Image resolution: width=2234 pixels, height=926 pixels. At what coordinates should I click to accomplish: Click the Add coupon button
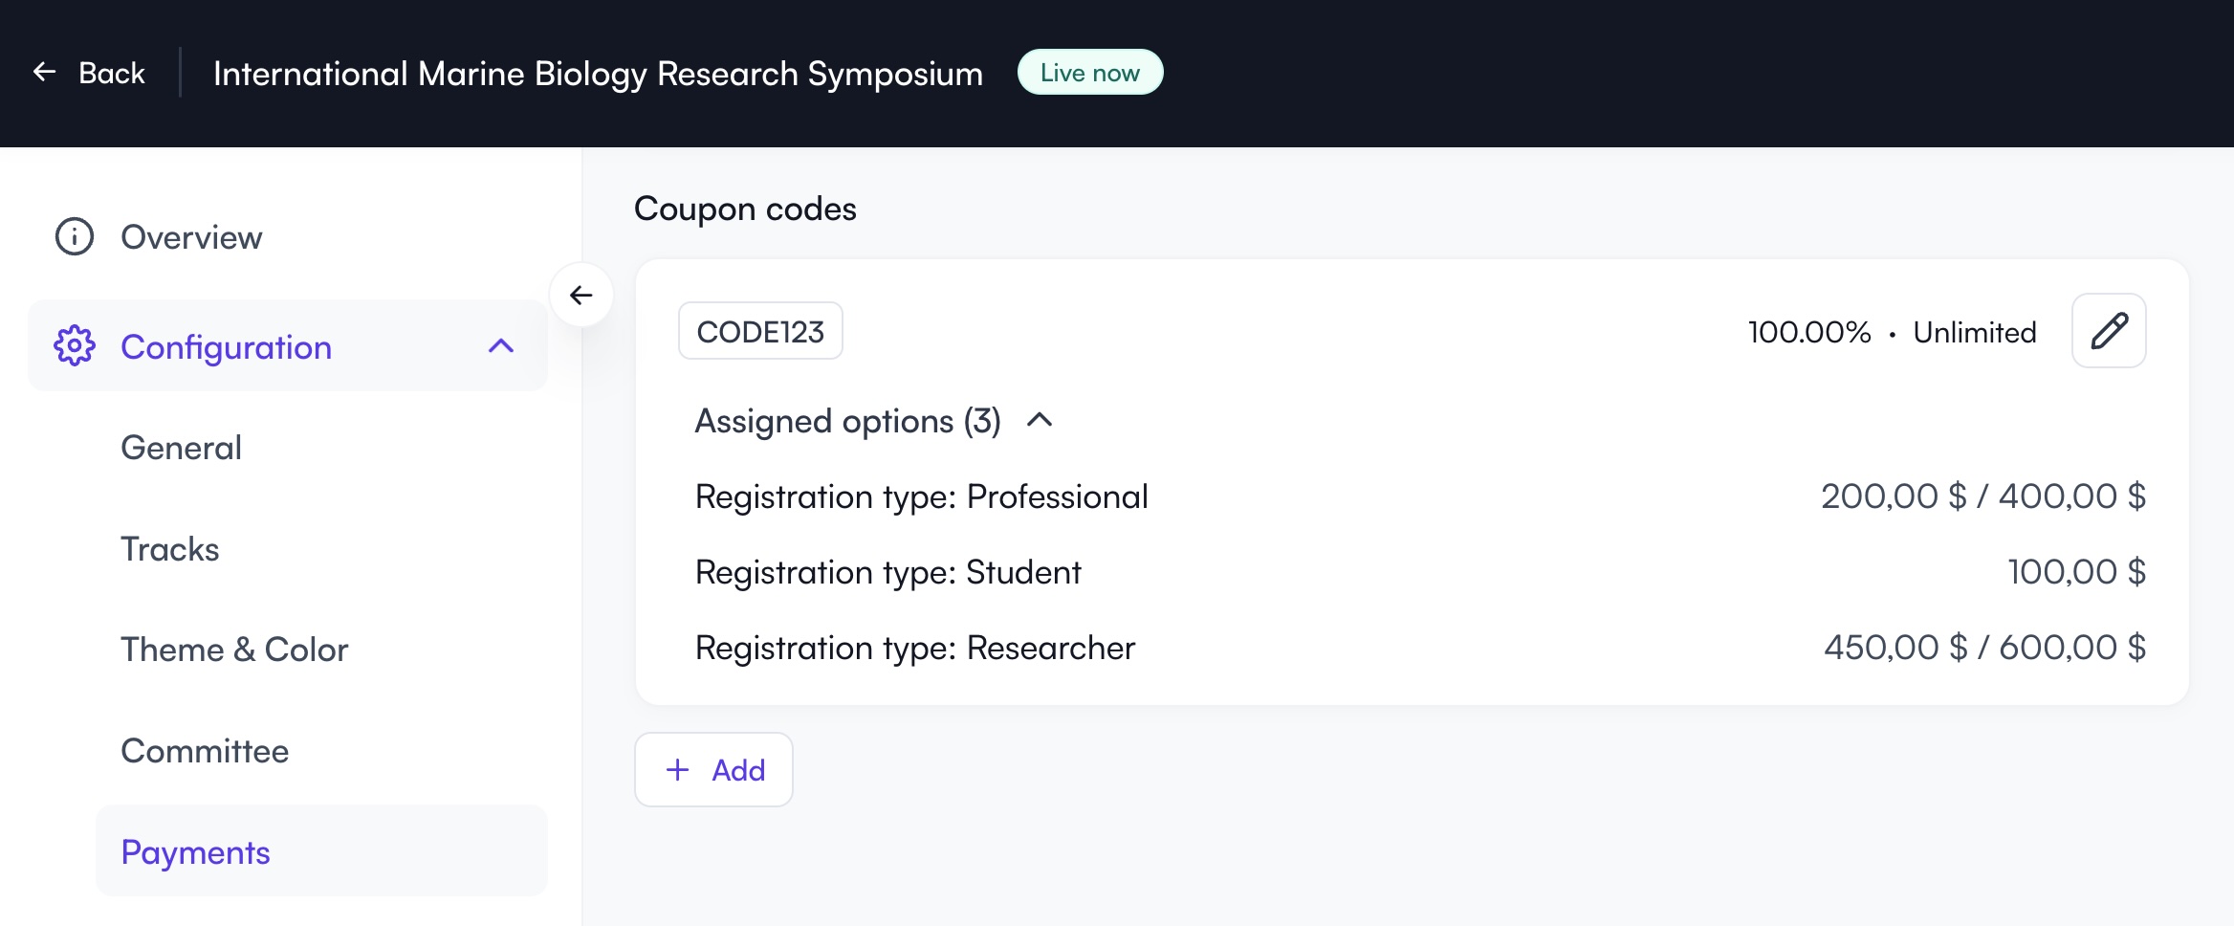[x=713, y=770]
